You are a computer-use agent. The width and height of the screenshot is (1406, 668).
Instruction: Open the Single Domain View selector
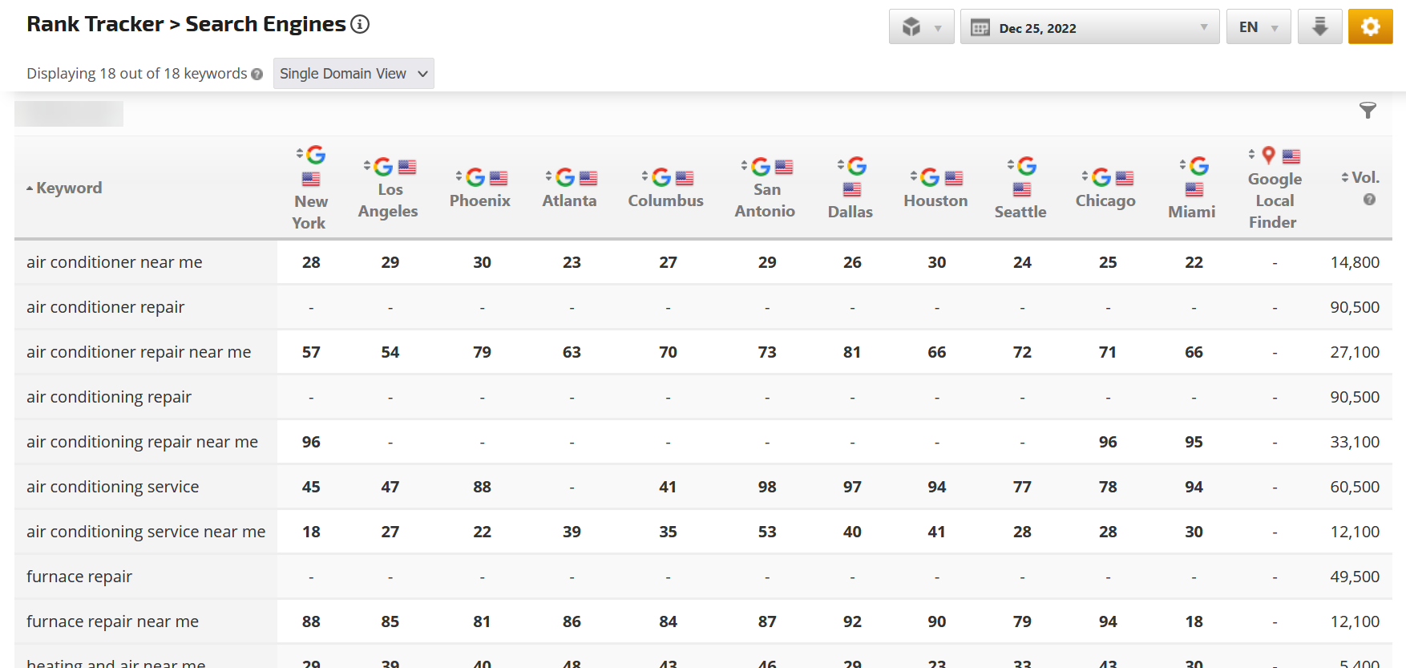click(353, 74)
